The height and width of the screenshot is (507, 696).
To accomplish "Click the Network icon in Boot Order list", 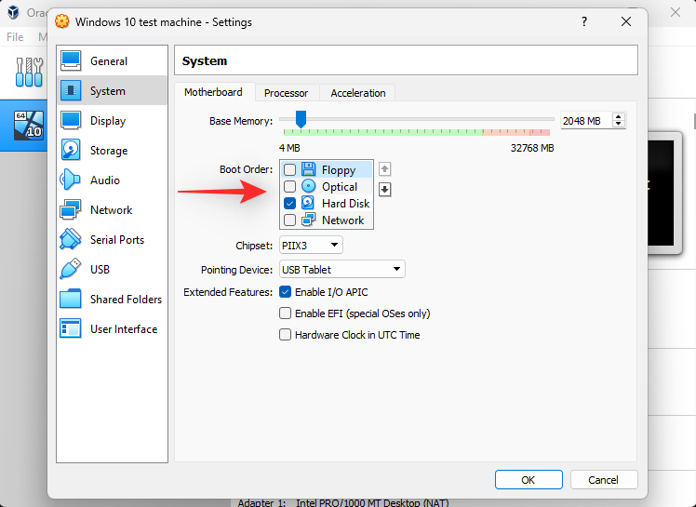I will tap(309, 220).
